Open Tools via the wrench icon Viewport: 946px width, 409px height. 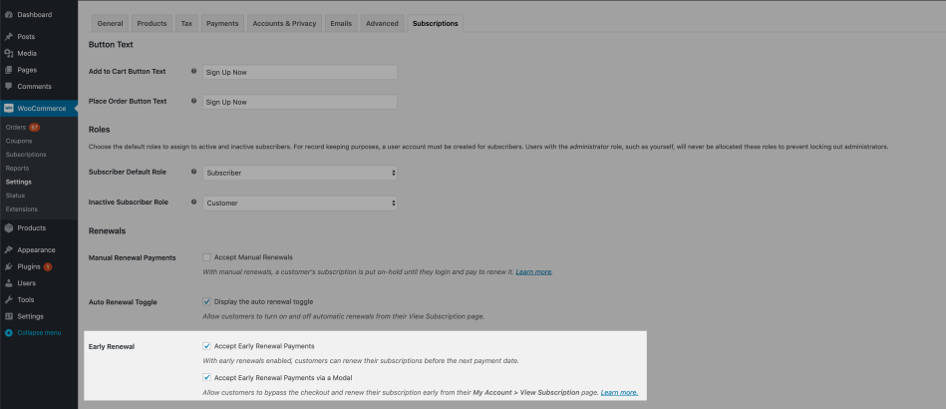9,299
